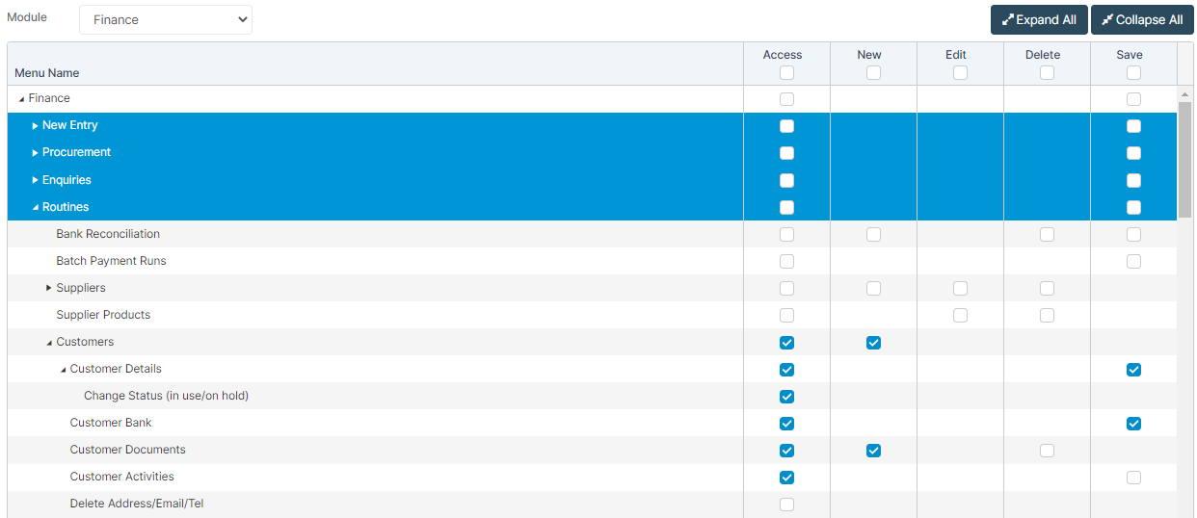Check Edit for Suppliers row
This screenshot has height=518, width=1197.
[960, 288]
